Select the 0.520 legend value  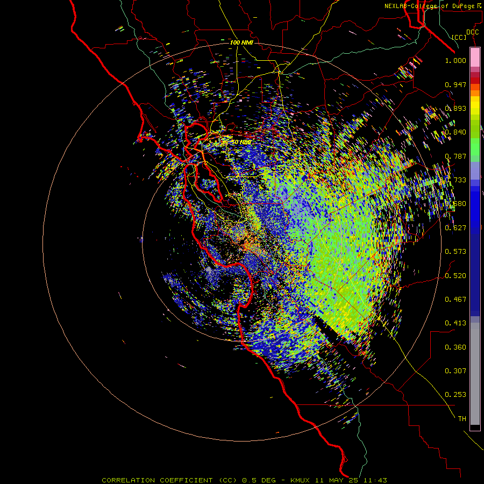(x=455, y=275)
